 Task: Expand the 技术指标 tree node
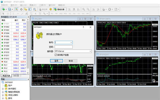coord(3,89)
